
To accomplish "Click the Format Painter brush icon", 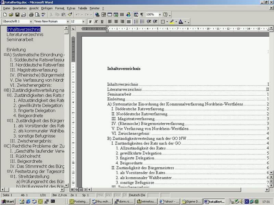I will coord(70,15).
